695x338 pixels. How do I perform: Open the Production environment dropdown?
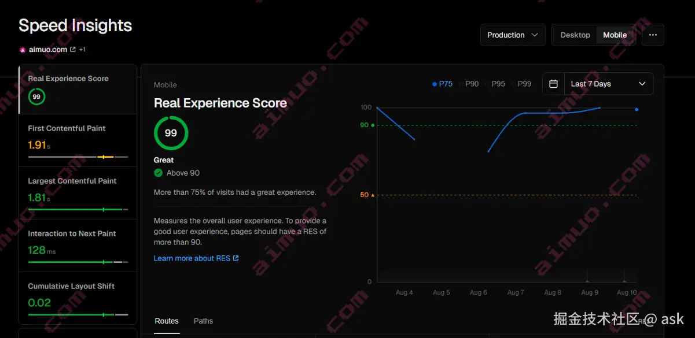pos(513,35)
